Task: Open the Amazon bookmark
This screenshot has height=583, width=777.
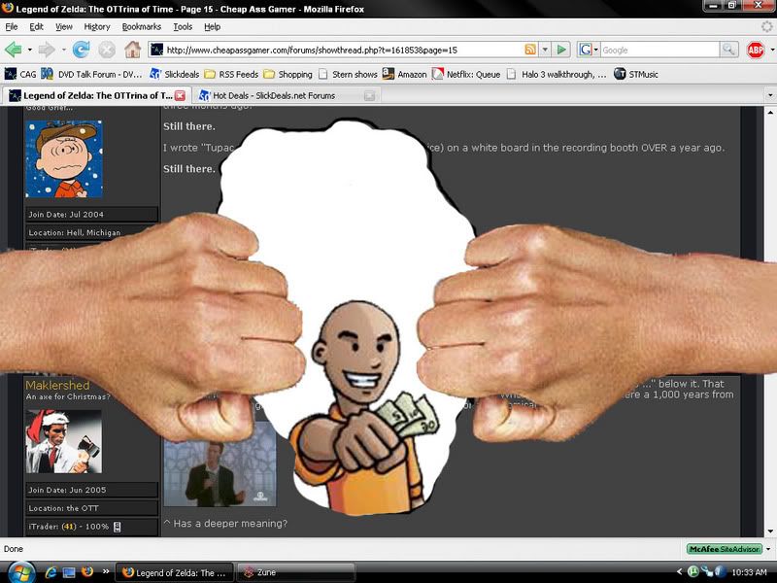Action: (x=404, y=75)
